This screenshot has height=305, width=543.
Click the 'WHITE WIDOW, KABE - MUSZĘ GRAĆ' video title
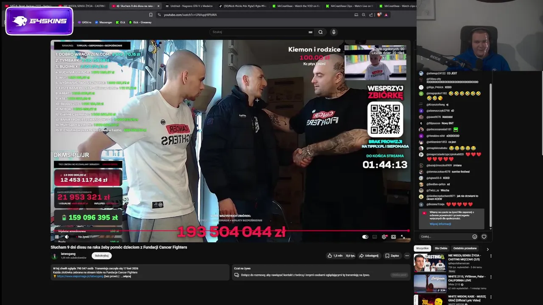467,298
